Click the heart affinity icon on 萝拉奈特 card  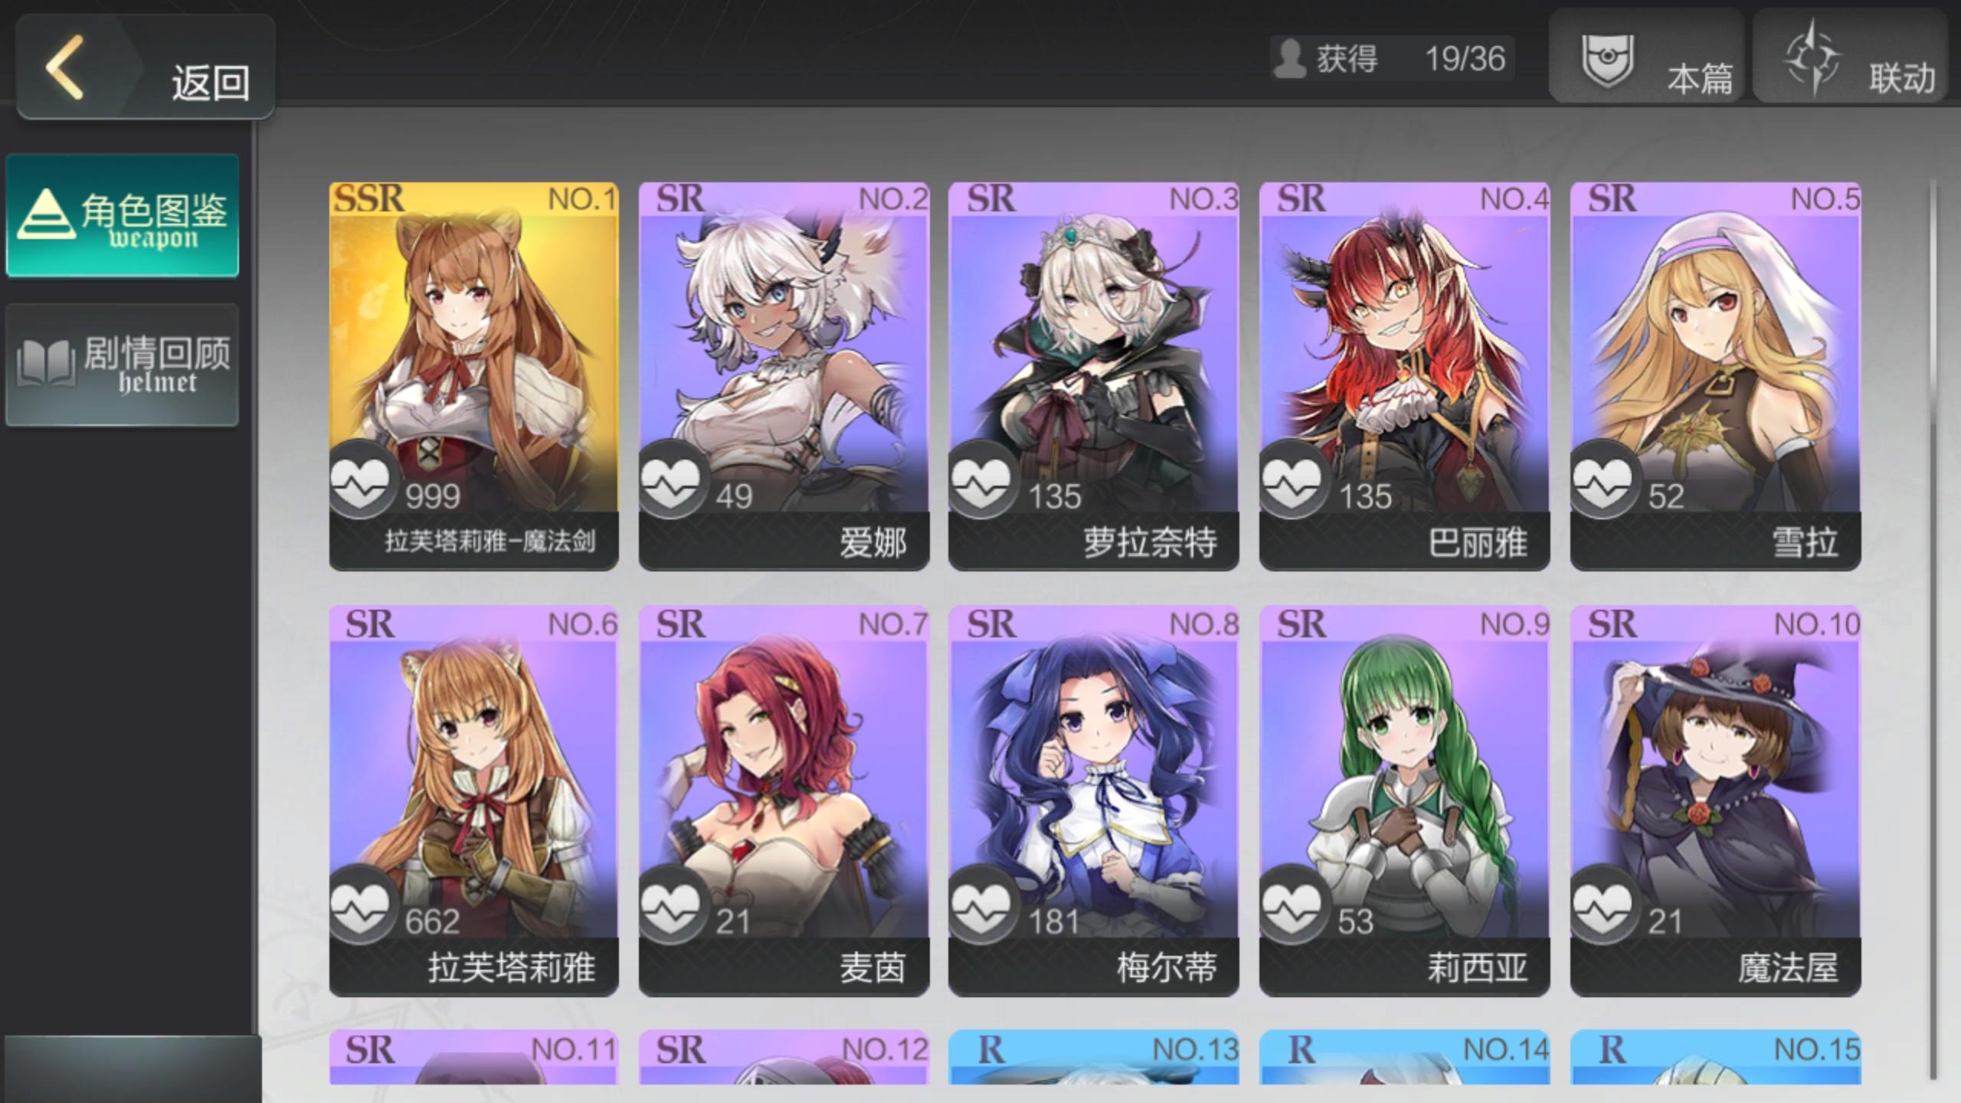click(982, 481)
